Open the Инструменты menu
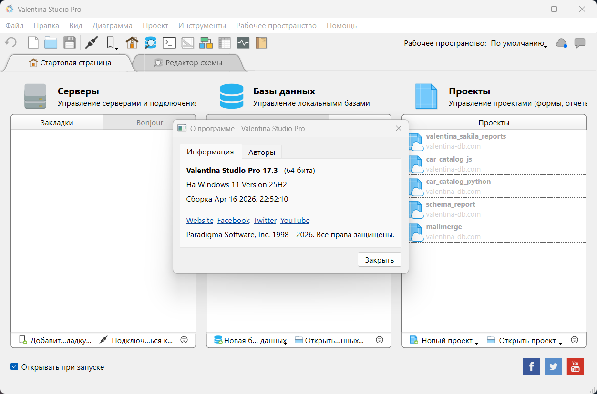Viewport: 597px width, 394px height. point(202,26)
